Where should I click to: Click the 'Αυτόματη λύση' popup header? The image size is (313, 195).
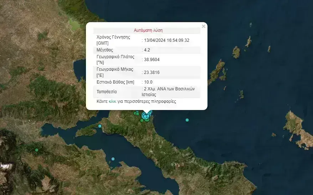click(148, 30)
